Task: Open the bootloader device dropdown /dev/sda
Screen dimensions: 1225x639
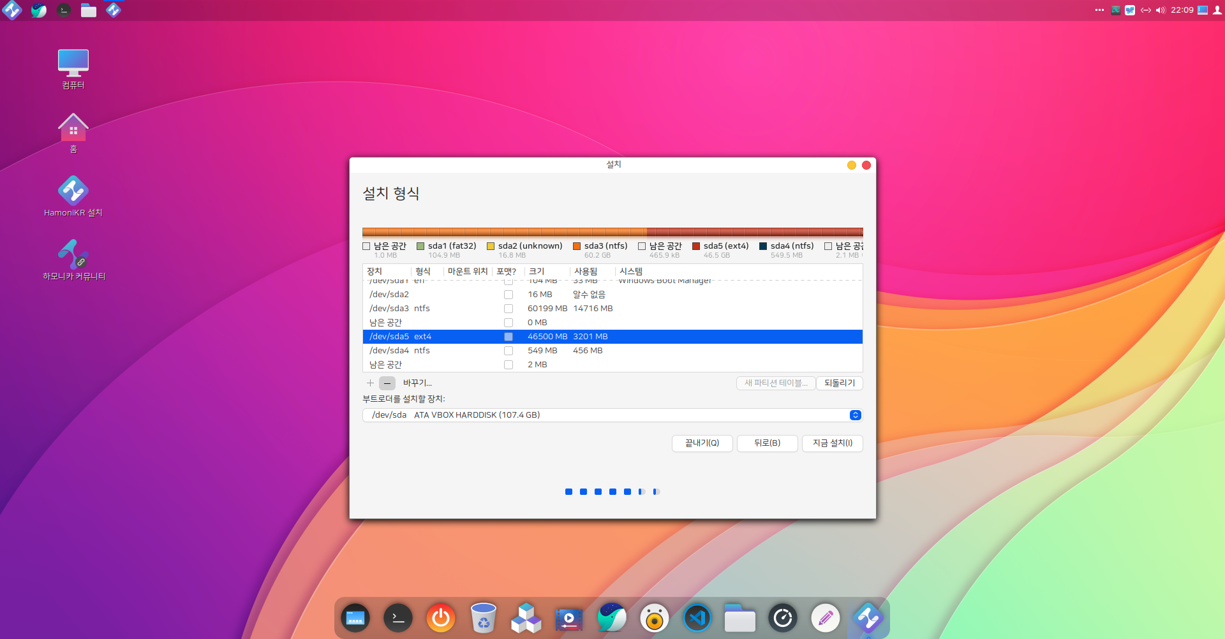Action: point(612,415)
